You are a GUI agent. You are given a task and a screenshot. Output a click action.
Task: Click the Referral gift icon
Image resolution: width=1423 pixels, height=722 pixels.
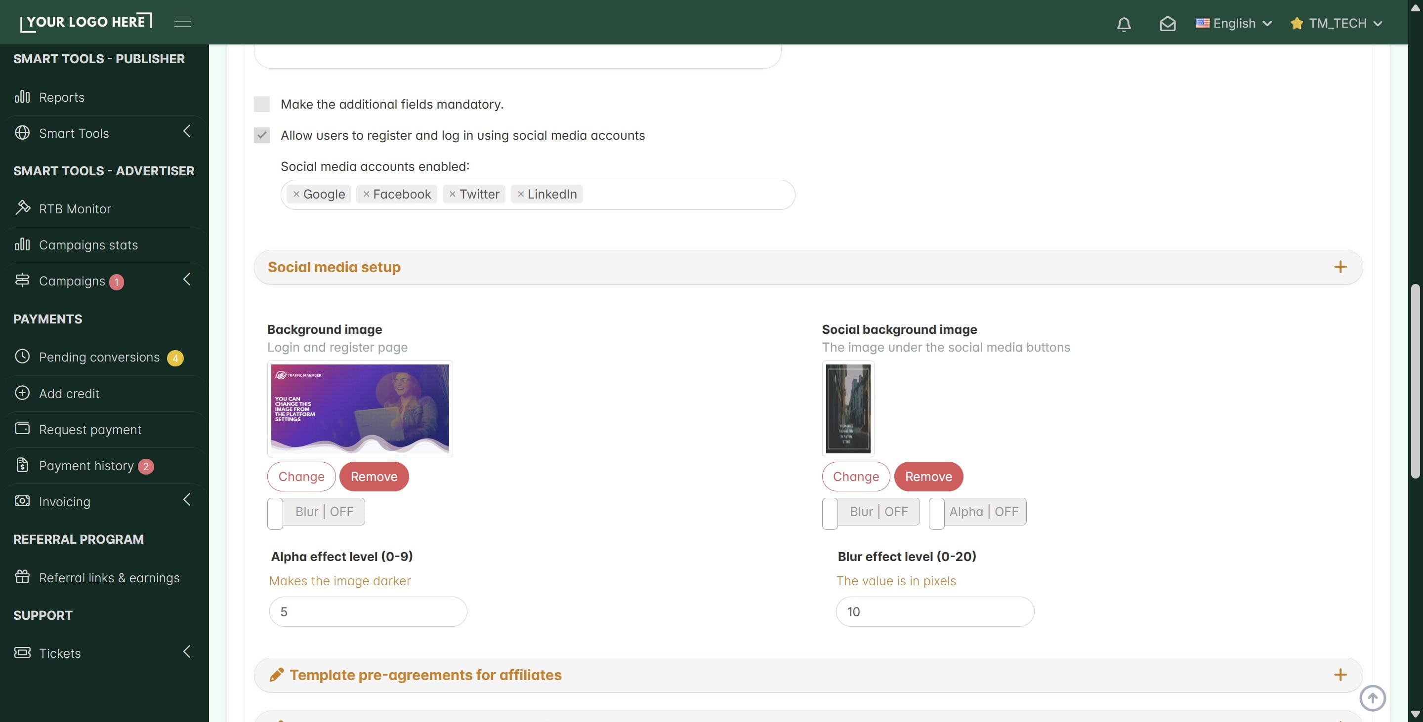pos(22,577)
